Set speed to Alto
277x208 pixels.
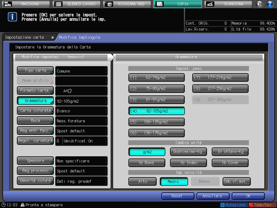(143, 182)
